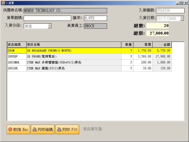Select the 2BUSBP item code cell
Viewport: 189px width, 142px height.
point(17,56)
